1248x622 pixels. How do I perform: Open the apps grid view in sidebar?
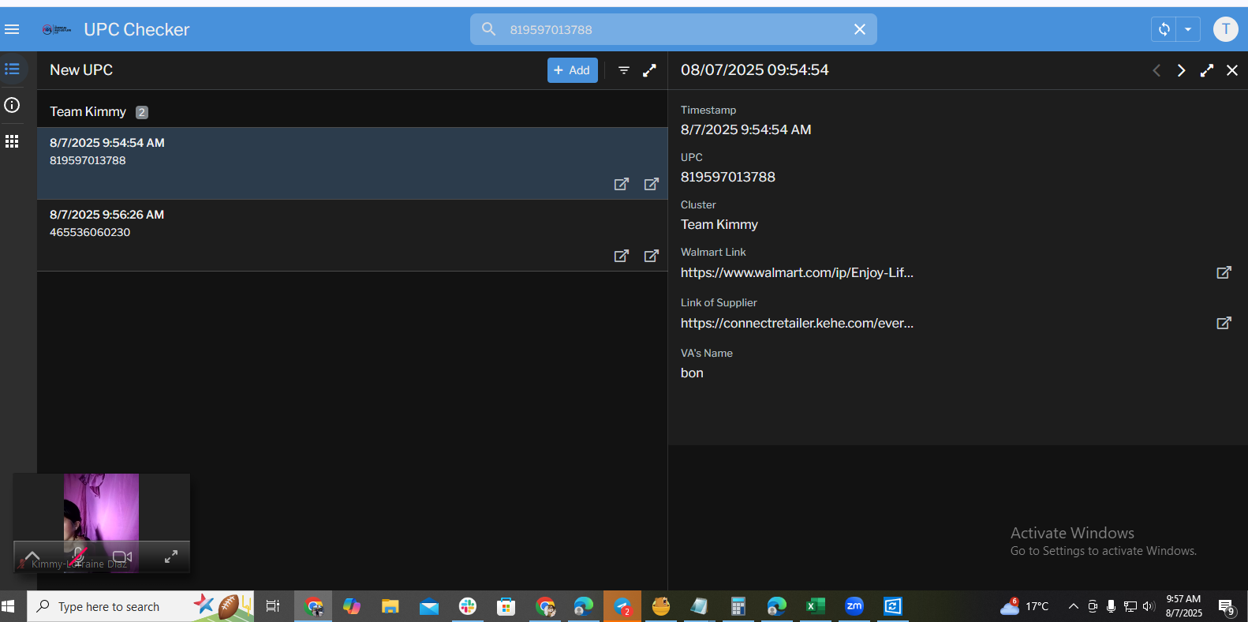(12, 141)
